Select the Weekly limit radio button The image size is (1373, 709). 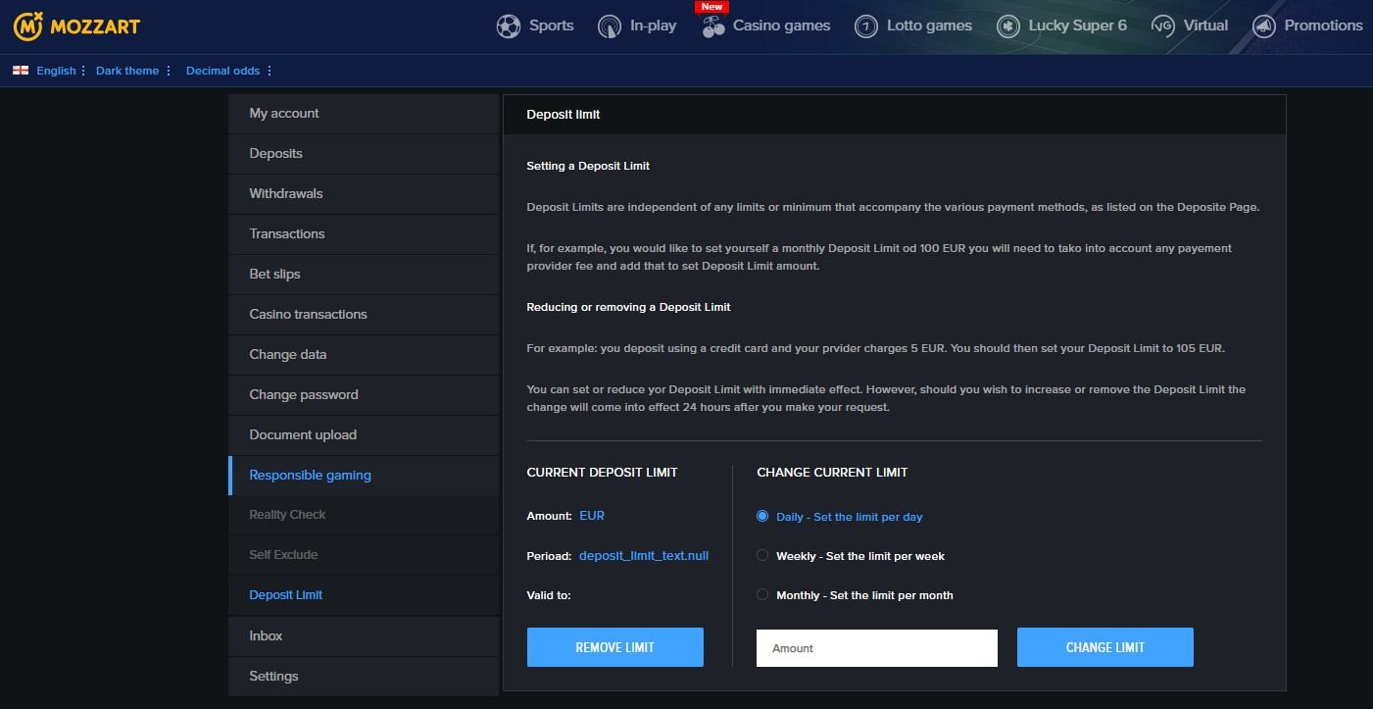[x=762, y=555]
